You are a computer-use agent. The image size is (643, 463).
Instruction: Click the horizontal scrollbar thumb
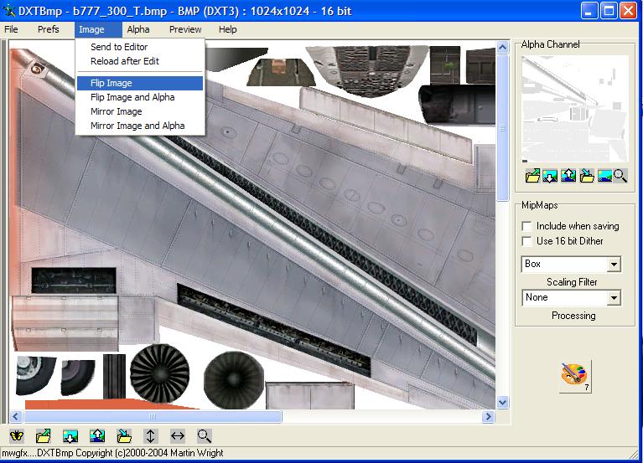153,417
